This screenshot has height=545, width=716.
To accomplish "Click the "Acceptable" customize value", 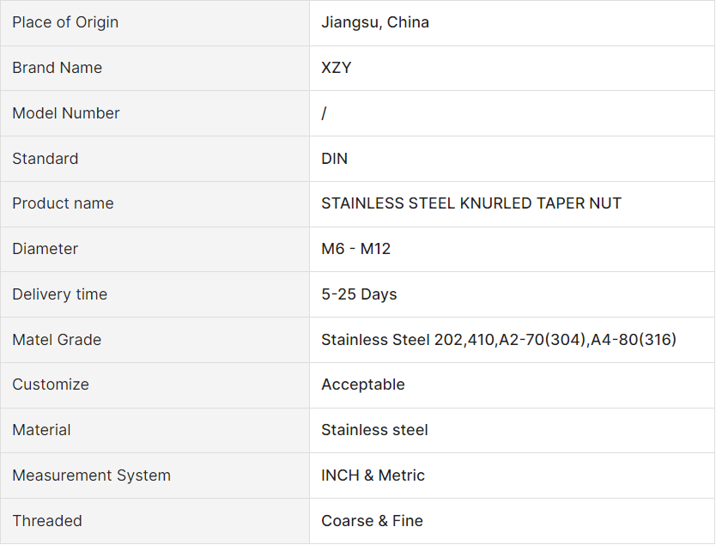I will pos(363,385).
